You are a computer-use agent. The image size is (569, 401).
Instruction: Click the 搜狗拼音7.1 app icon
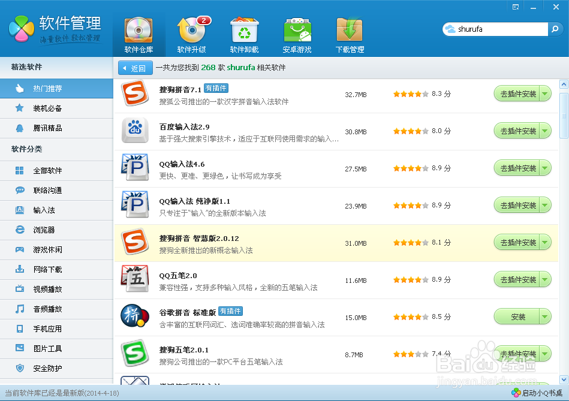point(135,94)
